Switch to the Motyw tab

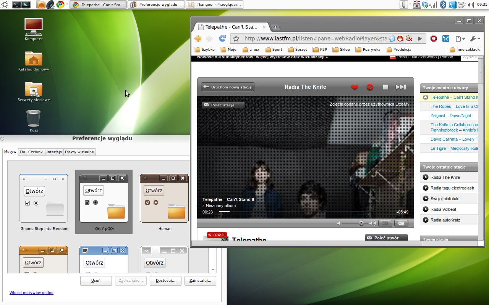coord(10,151)
